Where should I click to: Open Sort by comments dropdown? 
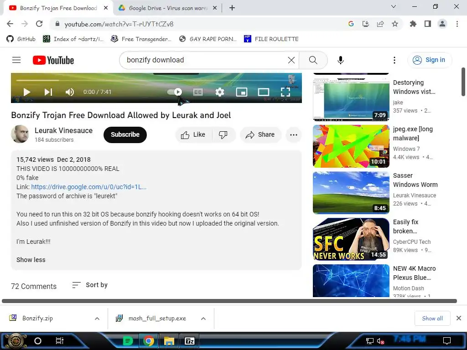(x=90, y=285)
